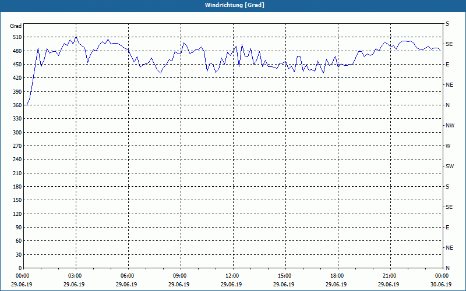Select the E compass label level with 450
This screenshot has height=291, width=466.
(447, 65)
